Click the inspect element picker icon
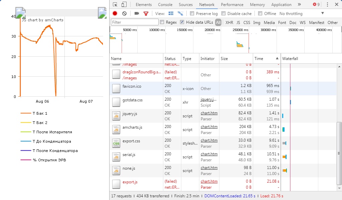 point(115,5)
